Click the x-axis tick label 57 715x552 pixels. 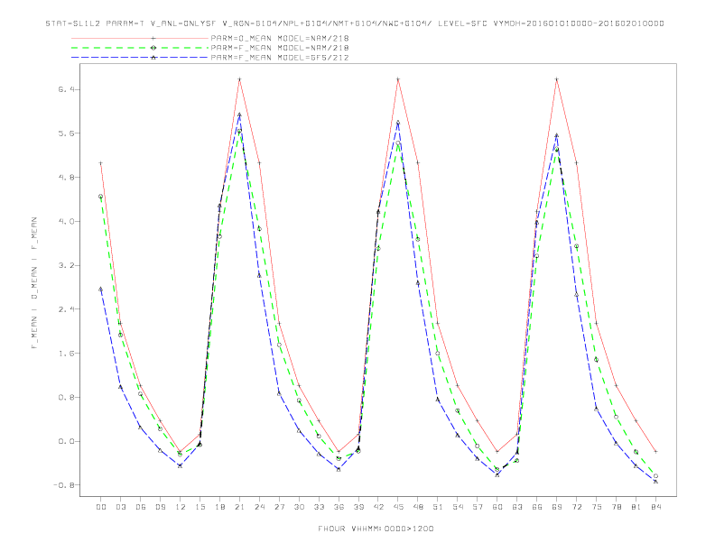(x=478, y=507)
